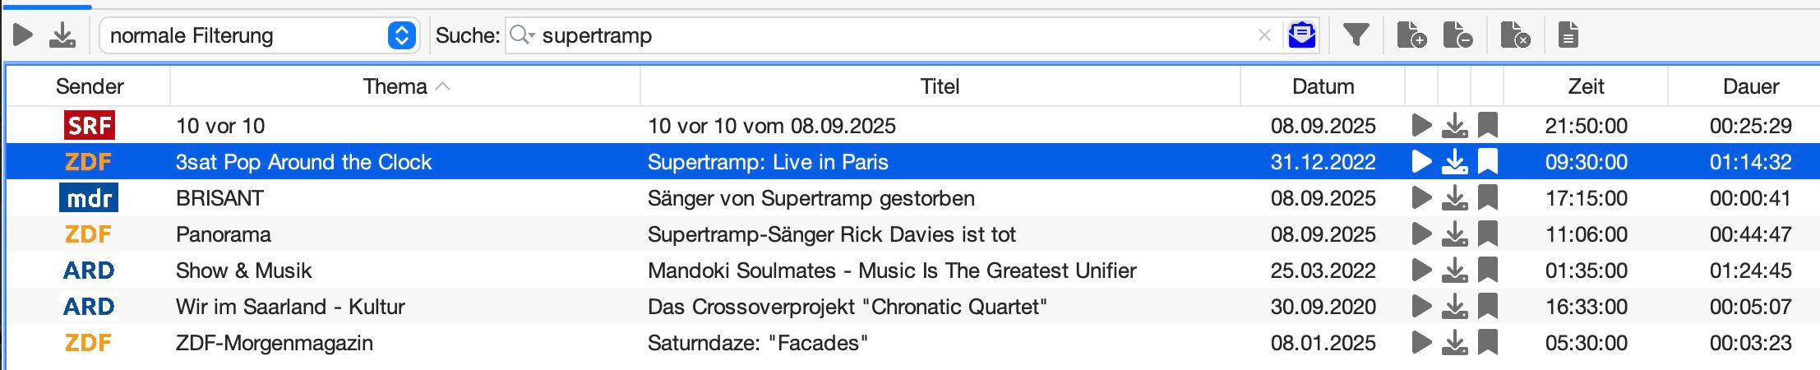Click the document minus icon in the toolbar
This screenshot has width=1820, height=370.
pos(1457,35)
